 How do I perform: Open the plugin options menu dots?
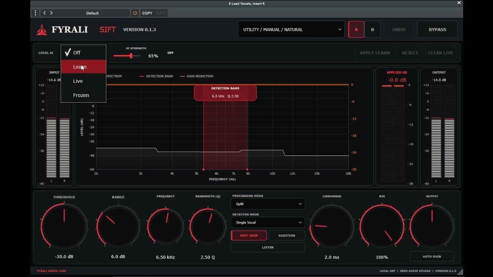click(35, 13)
